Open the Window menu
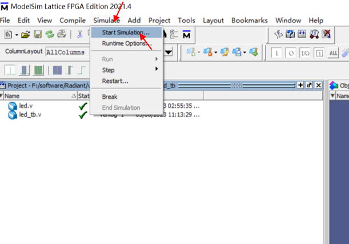Screen dimensions: 349x244 point(288,21)
